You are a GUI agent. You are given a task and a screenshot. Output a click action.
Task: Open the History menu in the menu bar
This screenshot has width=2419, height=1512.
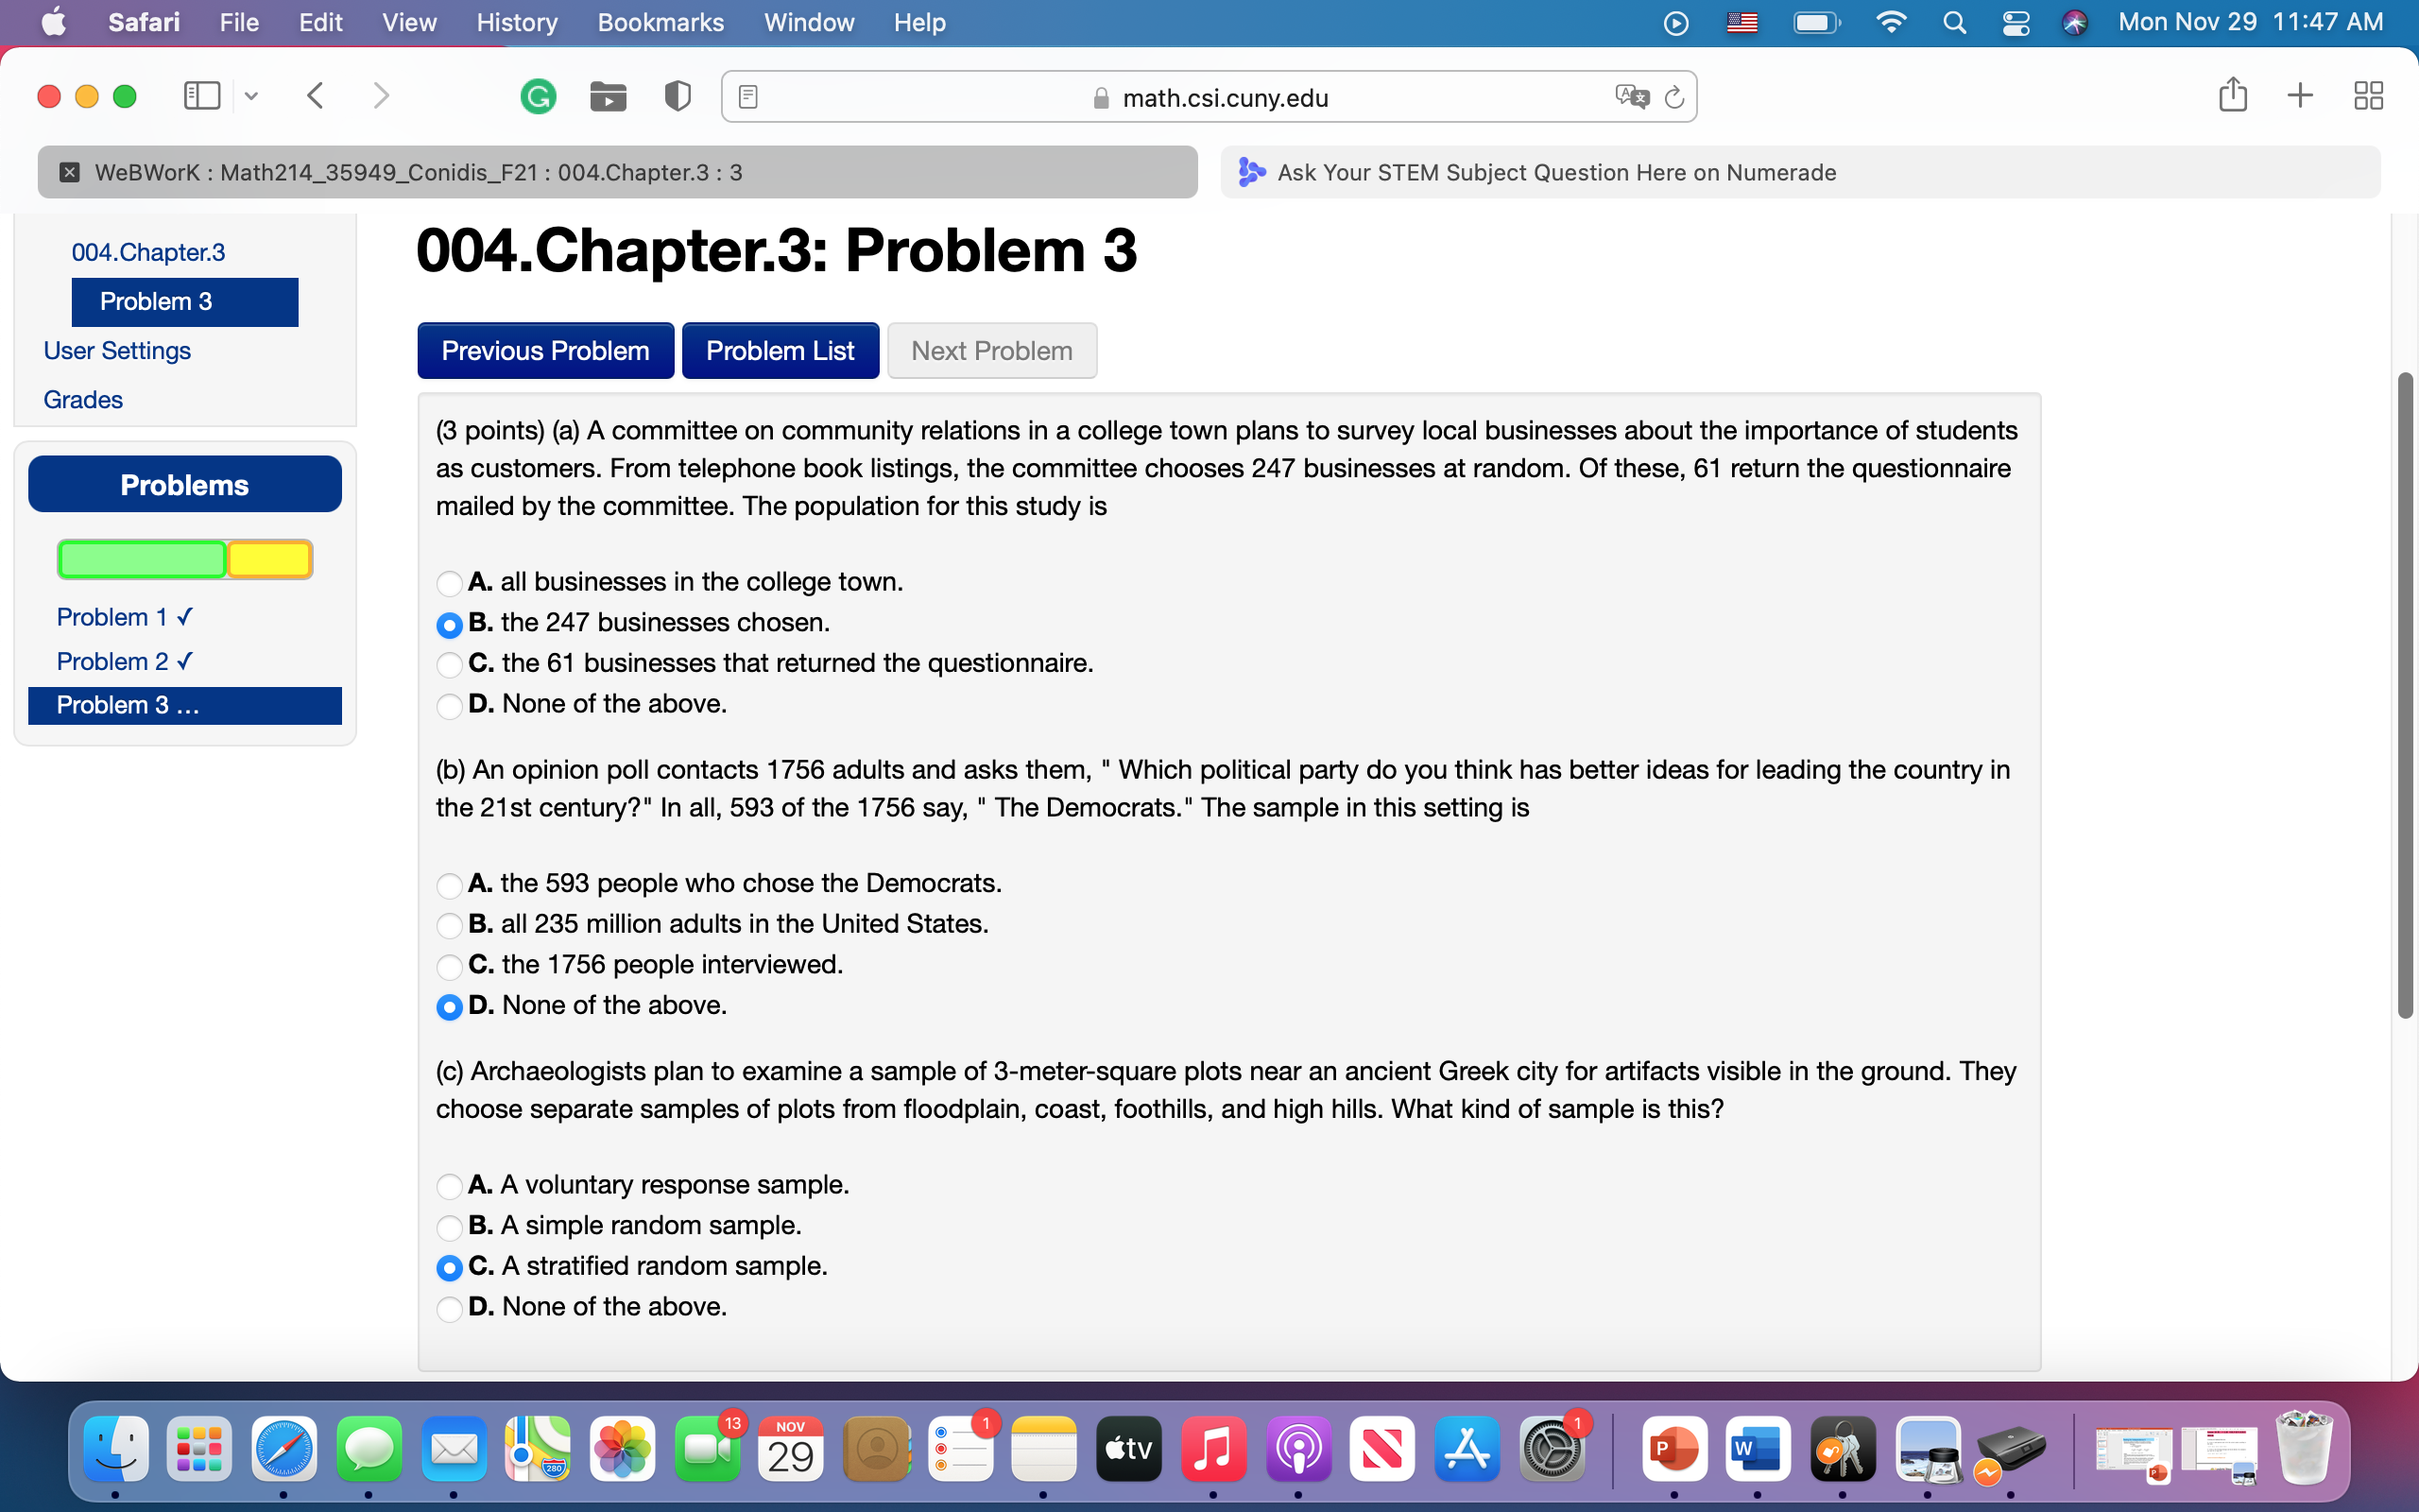tap(515, 22)
